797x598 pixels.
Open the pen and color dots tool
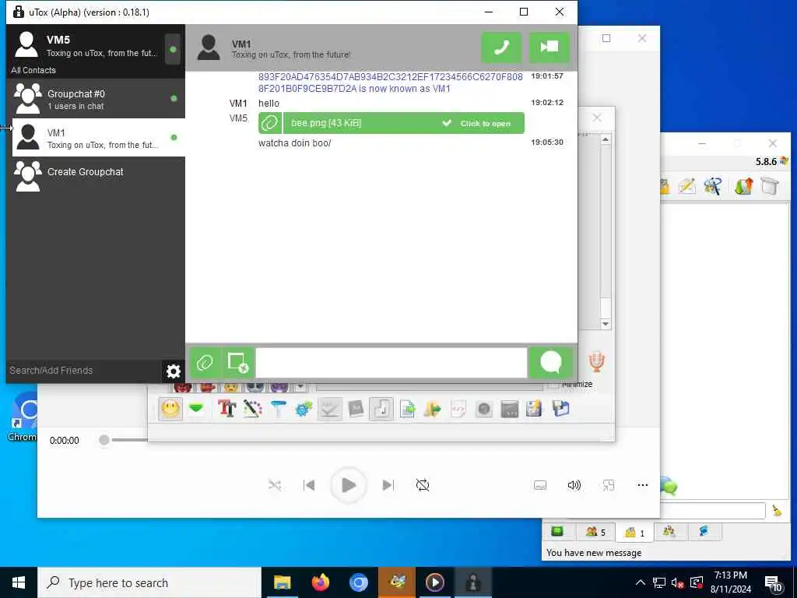coord(253,408)
